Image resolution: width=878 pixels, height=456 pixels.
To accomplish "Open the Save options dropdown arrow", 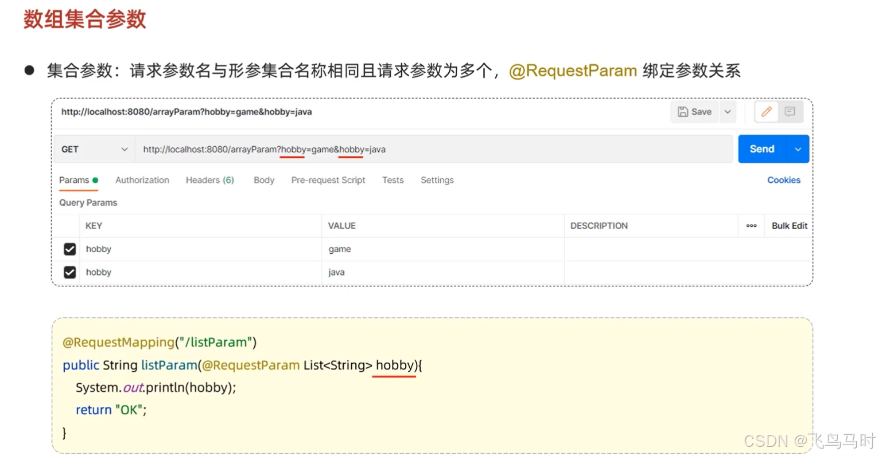I will [728, 112].
